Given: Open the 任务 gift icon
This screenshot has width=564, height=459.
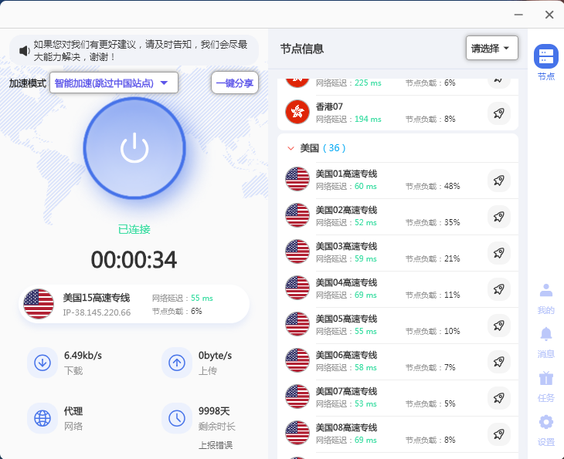Looking at the screenshot, I should 545,386.
